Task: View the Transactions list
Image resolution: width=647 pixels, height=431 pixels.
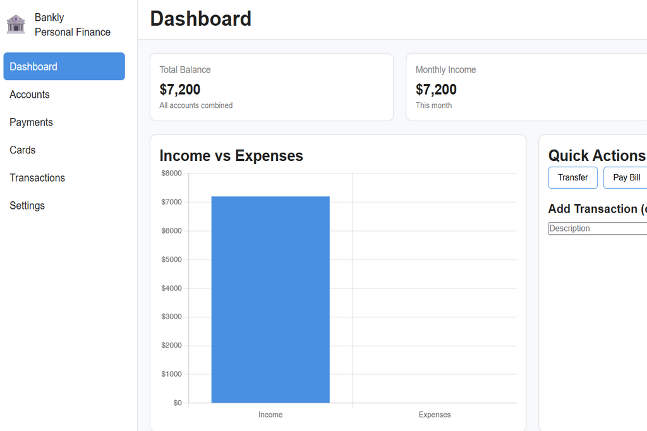Action: (x=37, y=177)
